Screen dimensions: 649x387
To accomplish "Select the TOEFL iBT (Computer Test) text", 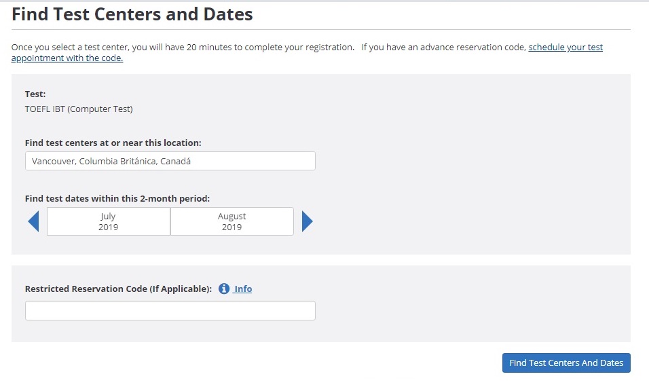I will pos(79,109).
